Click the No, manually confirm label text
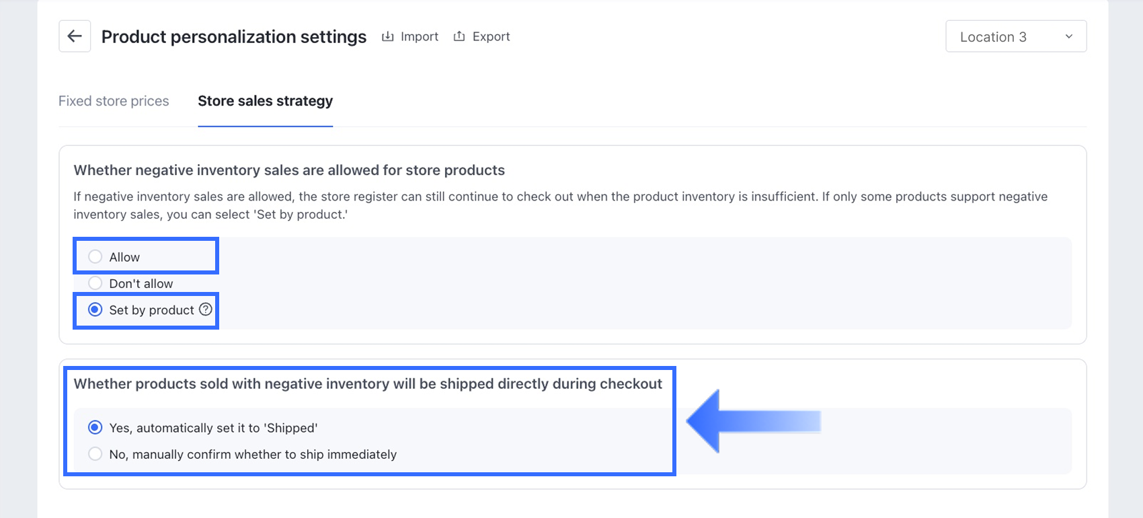The height and width of the screenshot is (518, 1143). click(253, 455)
